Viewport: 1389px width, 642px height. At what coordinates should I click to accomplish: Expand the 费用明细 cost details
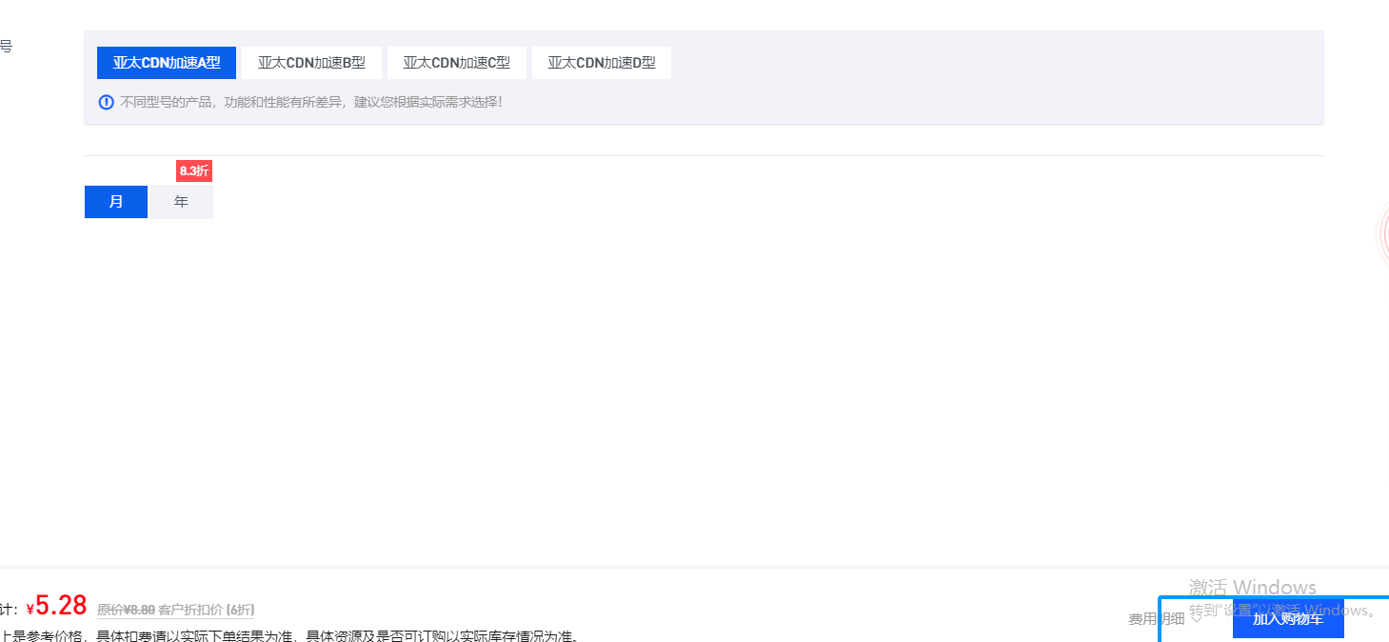click(x=1156, y=619)
